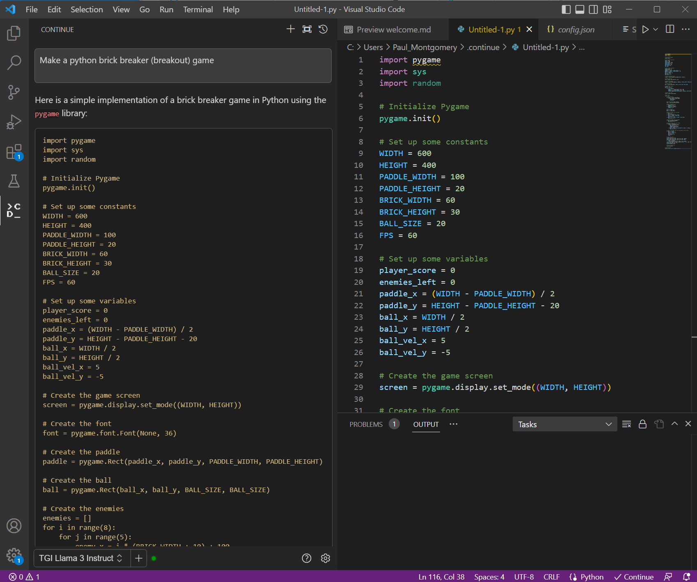The width and height of the screenshot is (697, 582).
Task: Click Ln 116, Col 38 status item
Action: click(x=441, y=577)
